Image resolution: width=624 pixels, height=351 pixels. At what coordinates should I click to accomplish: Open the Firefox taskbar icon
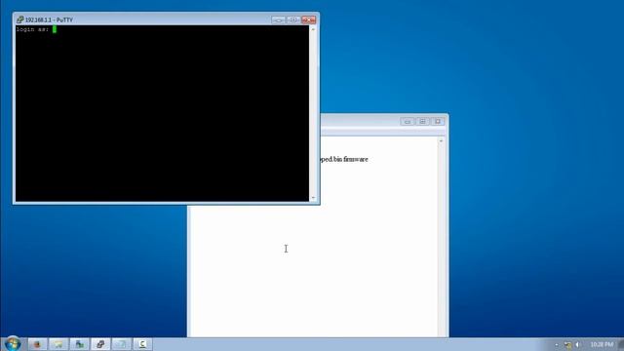(37, 344)
